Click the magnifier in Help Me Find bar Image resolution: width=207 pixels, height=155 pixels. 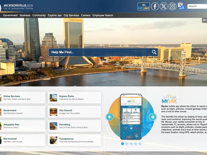point(154,52)
